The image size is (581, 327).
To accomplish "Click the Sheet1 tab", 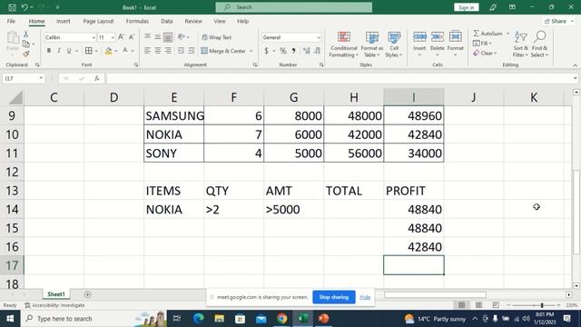I will 56,294.
